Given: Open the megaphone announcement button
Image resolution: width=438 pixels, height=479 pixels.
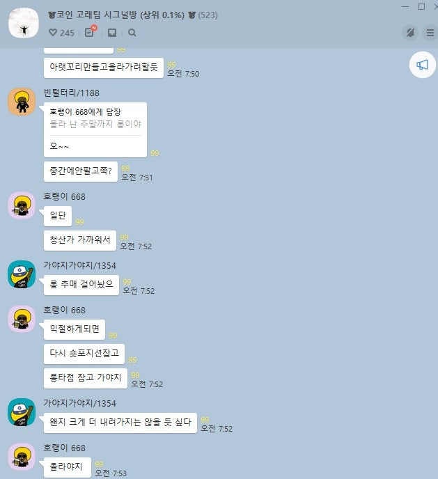Looking at the screenshot, I should (x=423, y=65).
